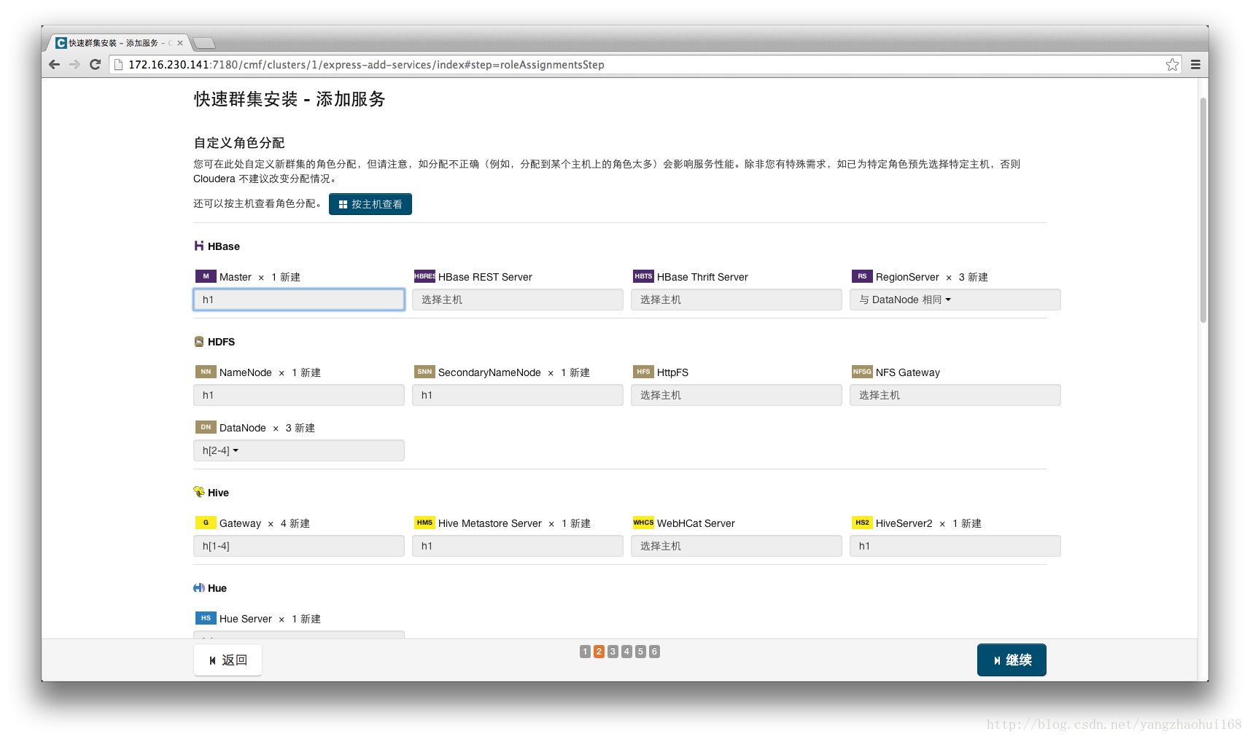The image size is (1250, 739).
Task: Click Hive Metastore Server host field
Action: (517, 546)
